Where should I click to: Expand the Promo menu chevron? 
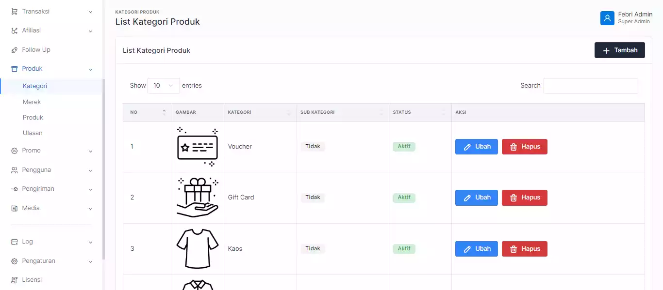click(90, 151)
